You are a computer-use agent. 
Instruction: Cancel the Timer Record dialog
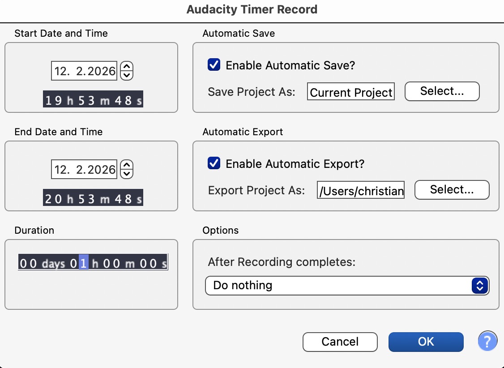340,342
